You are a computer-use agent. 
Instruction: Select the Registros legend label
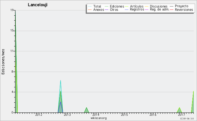click(x=137, y=9)
